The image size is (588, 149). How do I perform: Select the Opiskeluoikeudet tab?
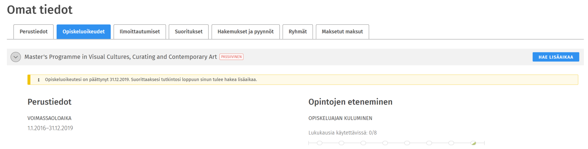click(84, 32)
